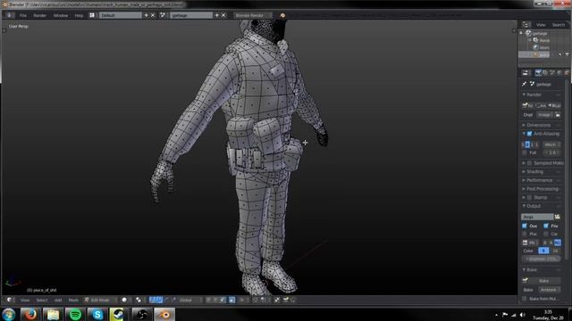Image resolution: width=572 pixels, height=321 pixels.
Task: Toggle the File Extensions checkbox
Action: click(x=546, y=226)
